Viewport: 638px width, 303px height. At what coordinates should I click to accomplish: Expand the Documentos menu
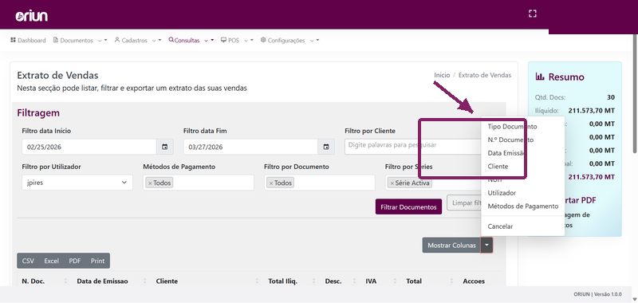81,40
